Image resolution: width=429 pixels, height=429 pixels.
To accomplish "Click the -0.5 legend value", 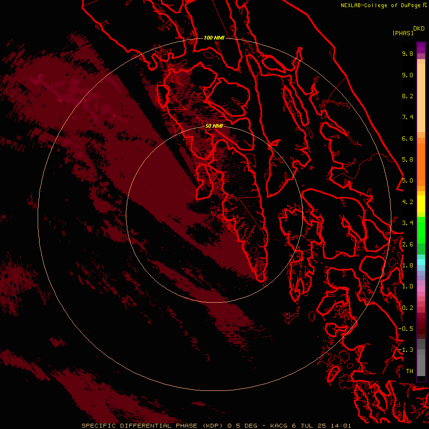I will [406, 329].
